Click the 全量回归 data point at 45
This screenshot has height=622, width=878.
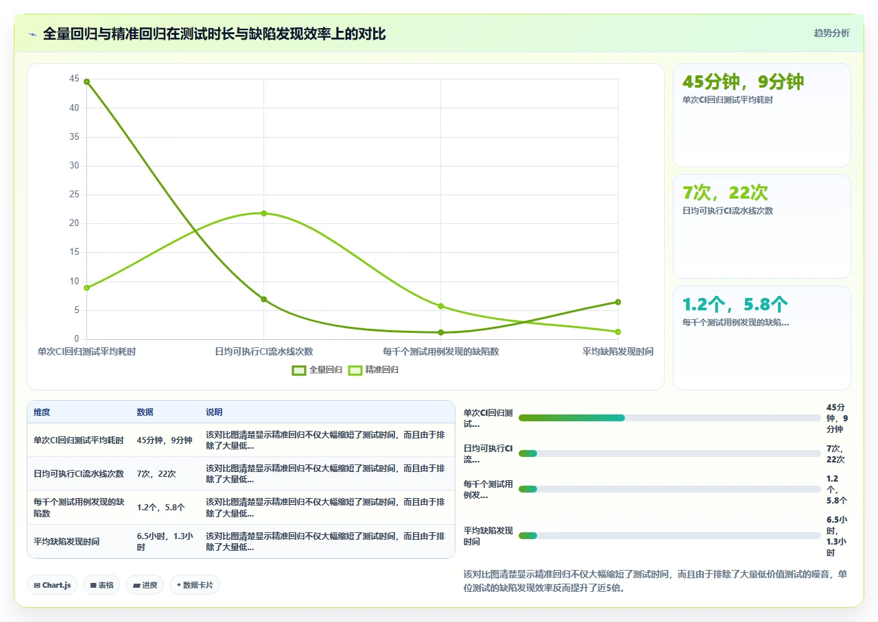coord(86,82)
